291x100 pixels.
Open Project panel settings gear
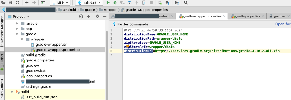point(98,17)
